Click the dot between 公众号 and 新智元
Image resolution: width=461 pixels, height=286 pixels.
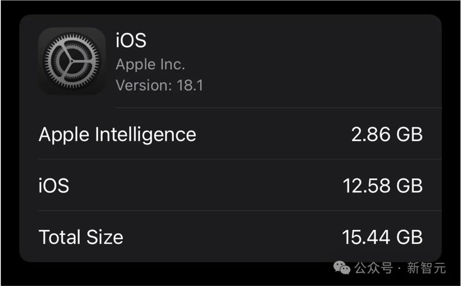pos(399,268)
